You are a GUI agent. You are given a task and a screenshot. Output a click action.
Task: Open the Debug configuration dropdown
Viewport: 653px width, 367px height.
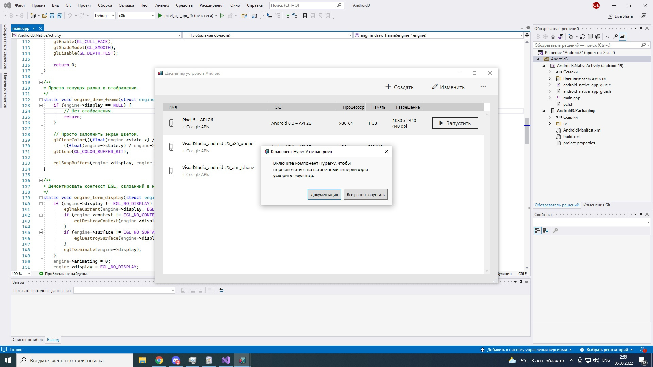[104, 16]
